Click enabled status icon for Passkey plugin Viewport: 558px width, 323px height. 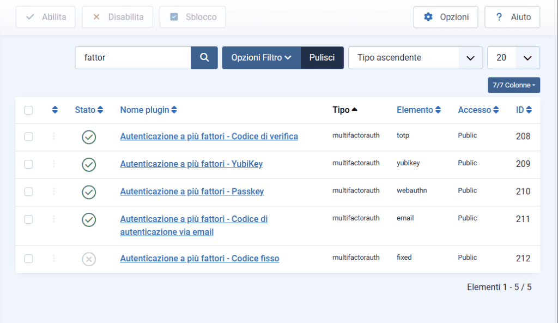[x=89, y=192]
